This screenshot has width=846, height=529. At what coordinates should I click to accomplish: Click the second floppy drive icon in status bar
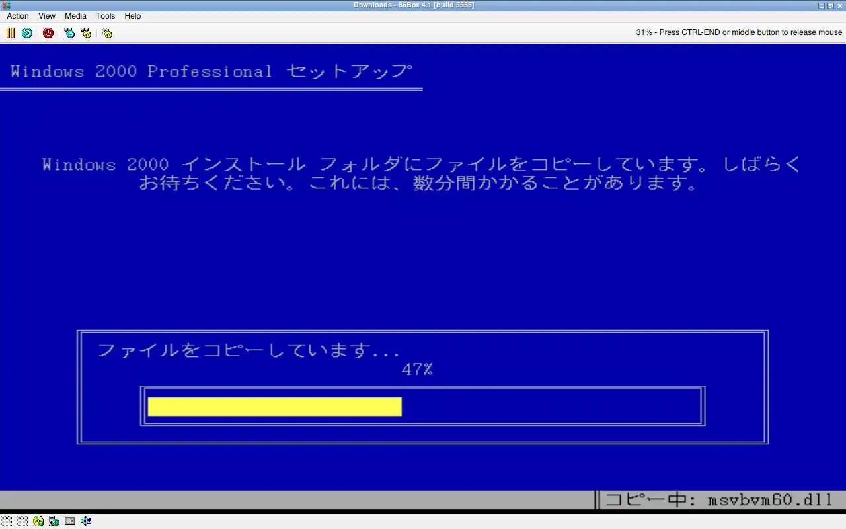[22, 521]
